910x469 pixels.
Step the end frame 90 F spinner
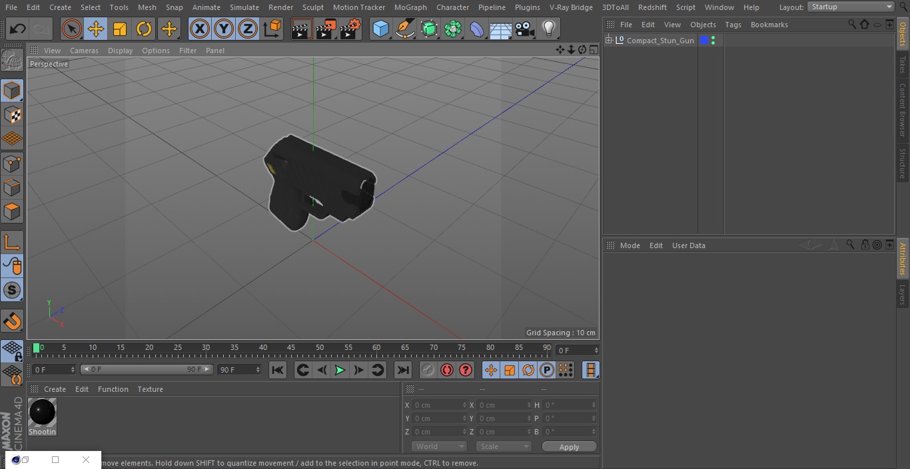coord(257,369)
